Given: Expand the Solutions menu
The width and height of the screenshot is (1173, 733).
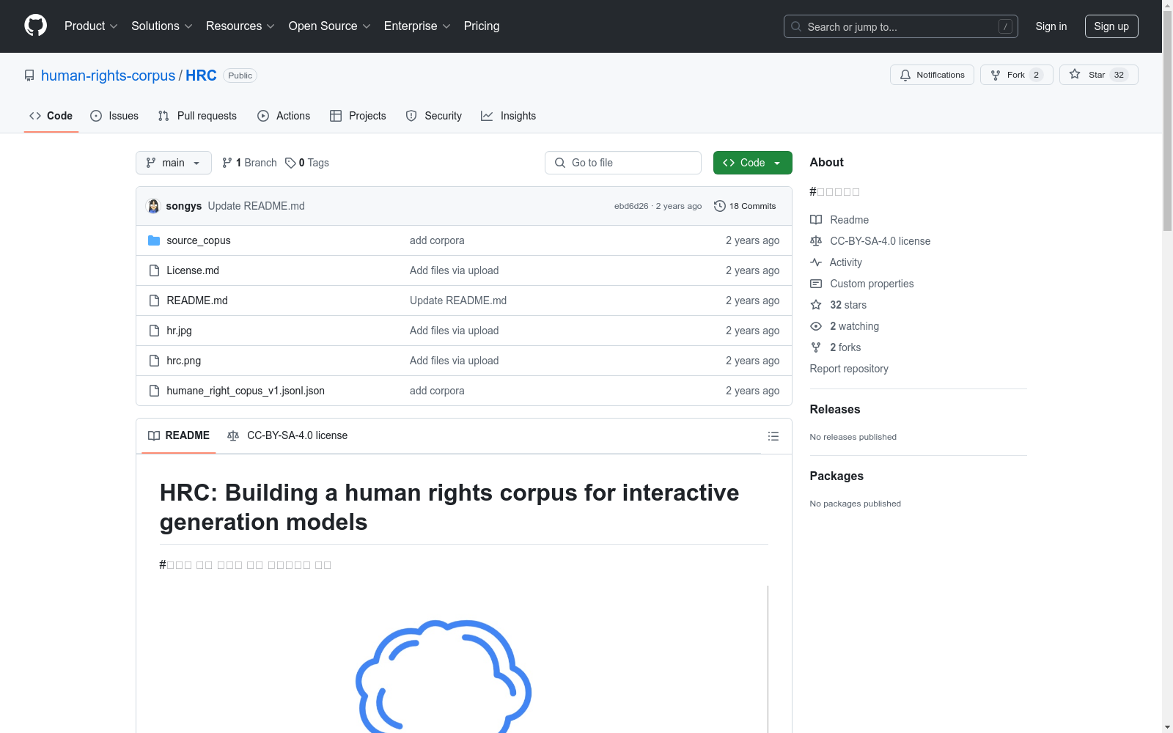Looking at the screenshot, I should click(x=162, y=26).
